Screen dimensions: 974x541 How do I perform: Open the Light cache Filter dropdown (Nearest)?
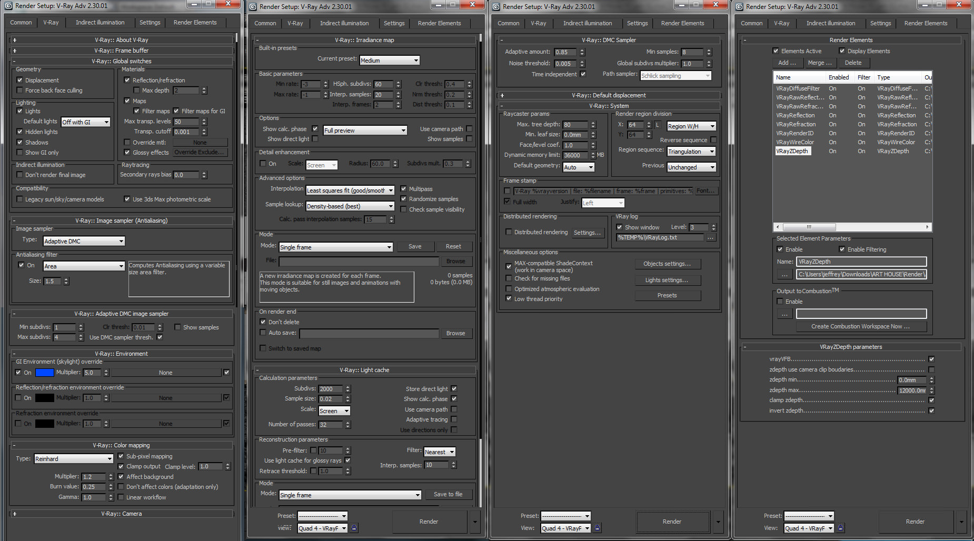click(x=440, y=452)
